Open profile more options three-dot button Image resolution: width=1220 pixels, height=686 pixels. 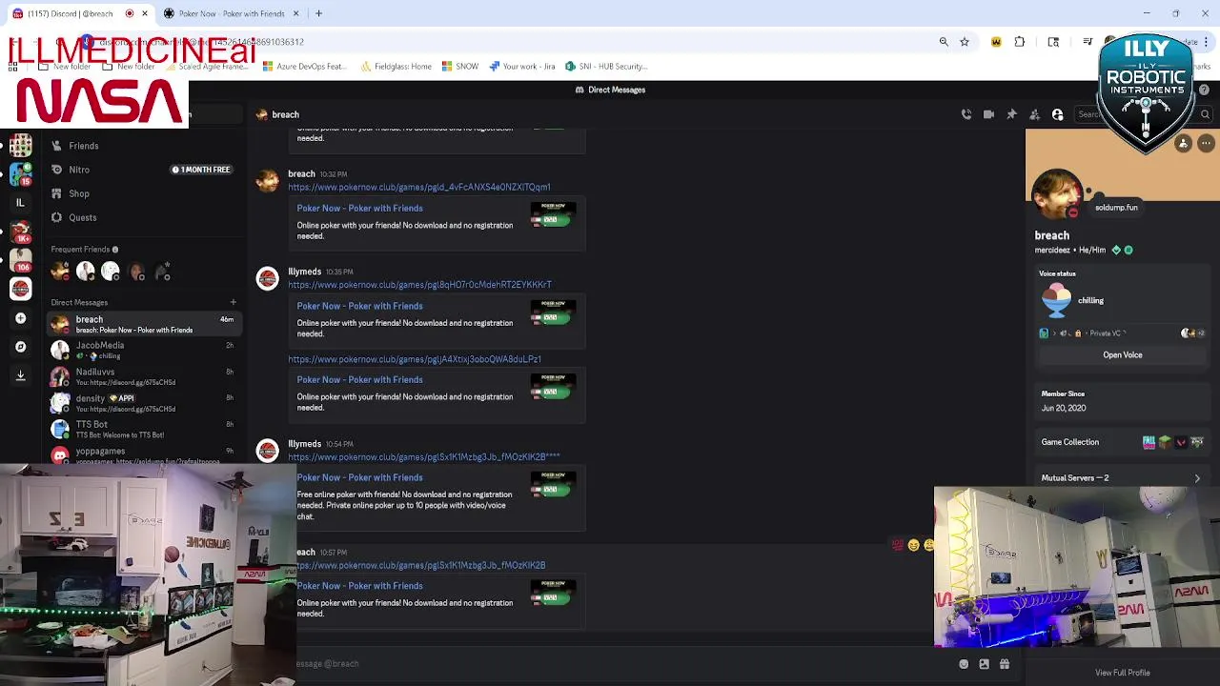coord(1206,143)
